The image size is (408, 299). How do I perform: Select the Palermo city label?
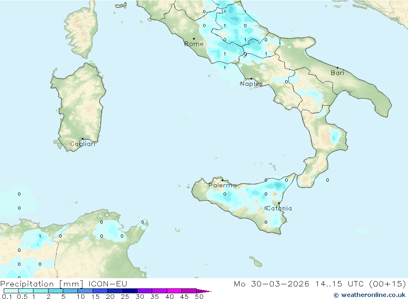click(222, 185)
